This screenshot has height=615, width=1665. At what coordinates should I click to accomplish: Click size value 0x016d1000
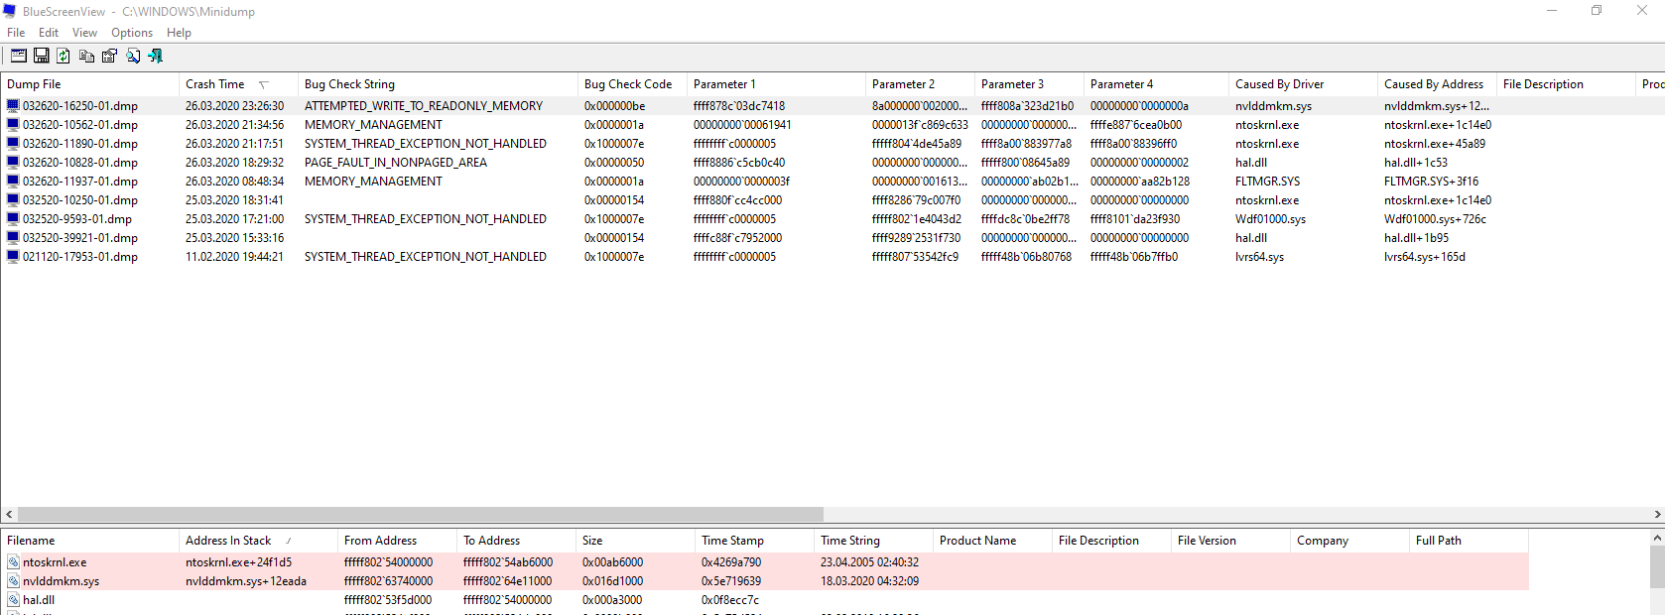612,581
